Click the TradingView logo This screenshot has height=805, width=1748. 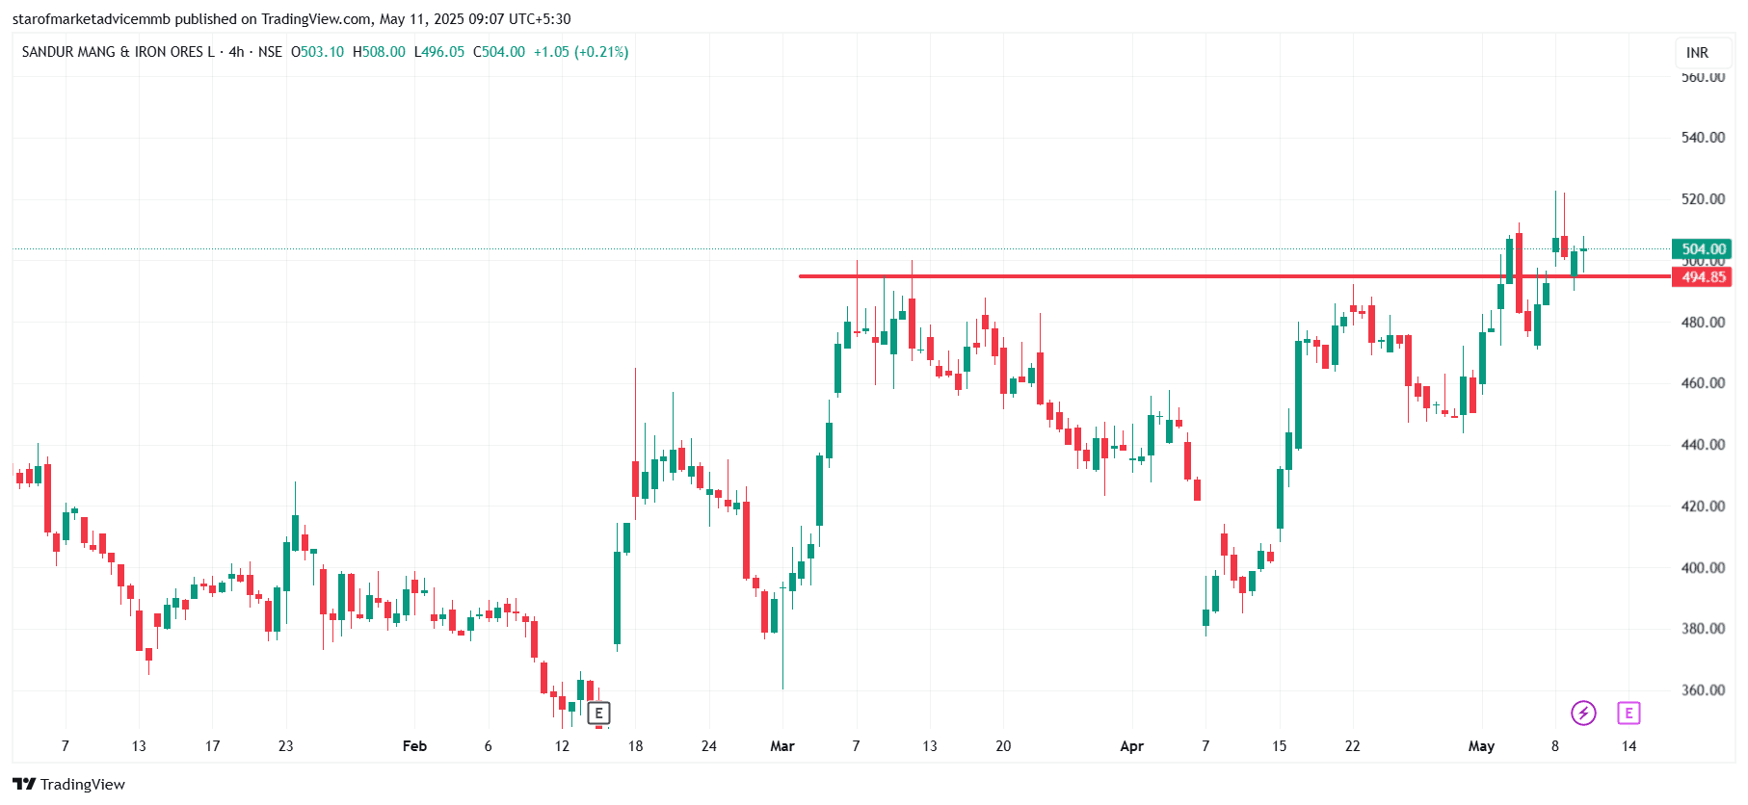(x=68, y=784)
